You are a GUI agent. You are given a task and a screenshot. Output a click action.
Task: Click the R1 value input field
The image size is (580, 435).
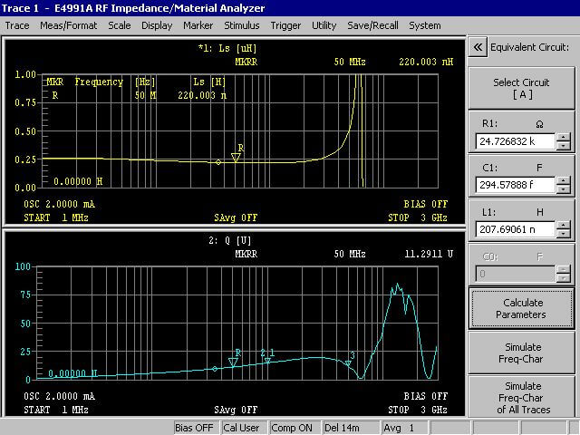pos(516,141)
